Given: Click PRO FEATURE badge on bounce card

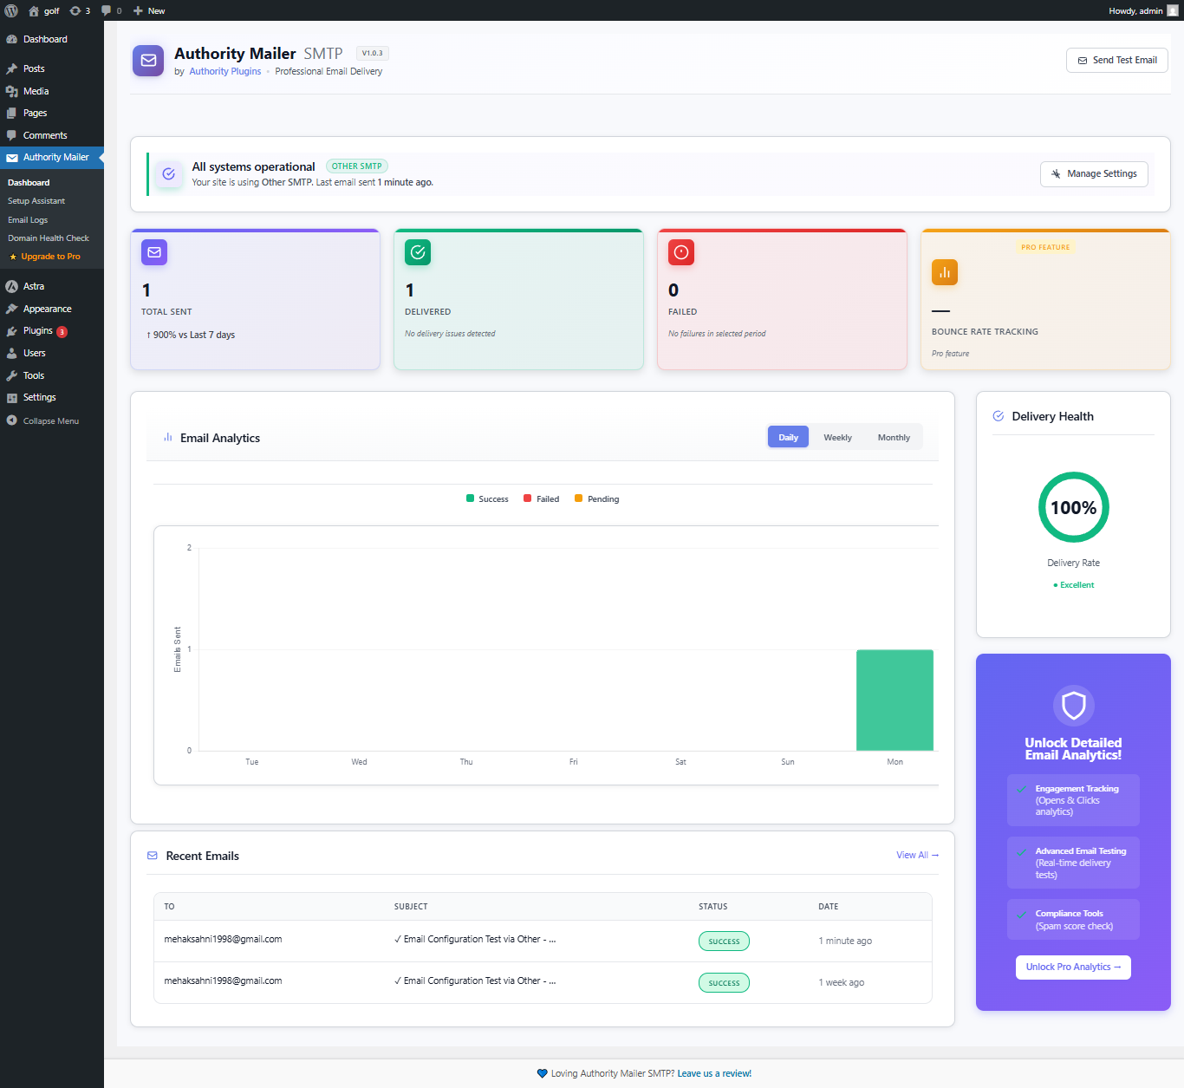Looking at the screenshot, I should 1045,247.
